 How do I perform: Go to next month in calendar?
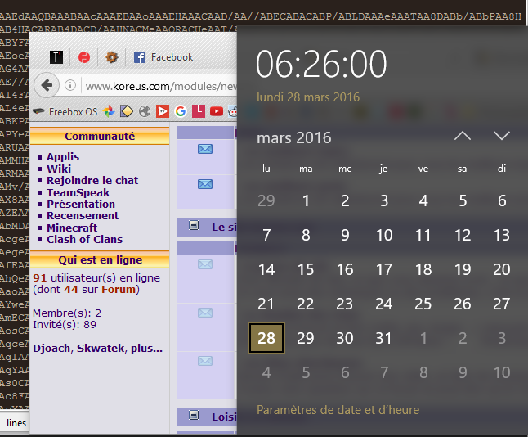pyautogui.click(x=502, y=136)
